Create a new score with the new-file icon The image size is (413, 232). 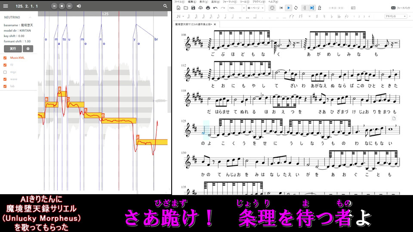click(x=178, y=8)
